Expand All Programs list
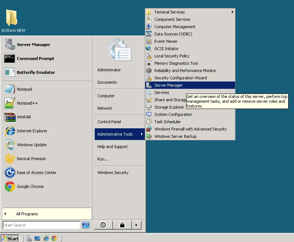Viewport: 294px width, 242px height. [x=47, y=214]
